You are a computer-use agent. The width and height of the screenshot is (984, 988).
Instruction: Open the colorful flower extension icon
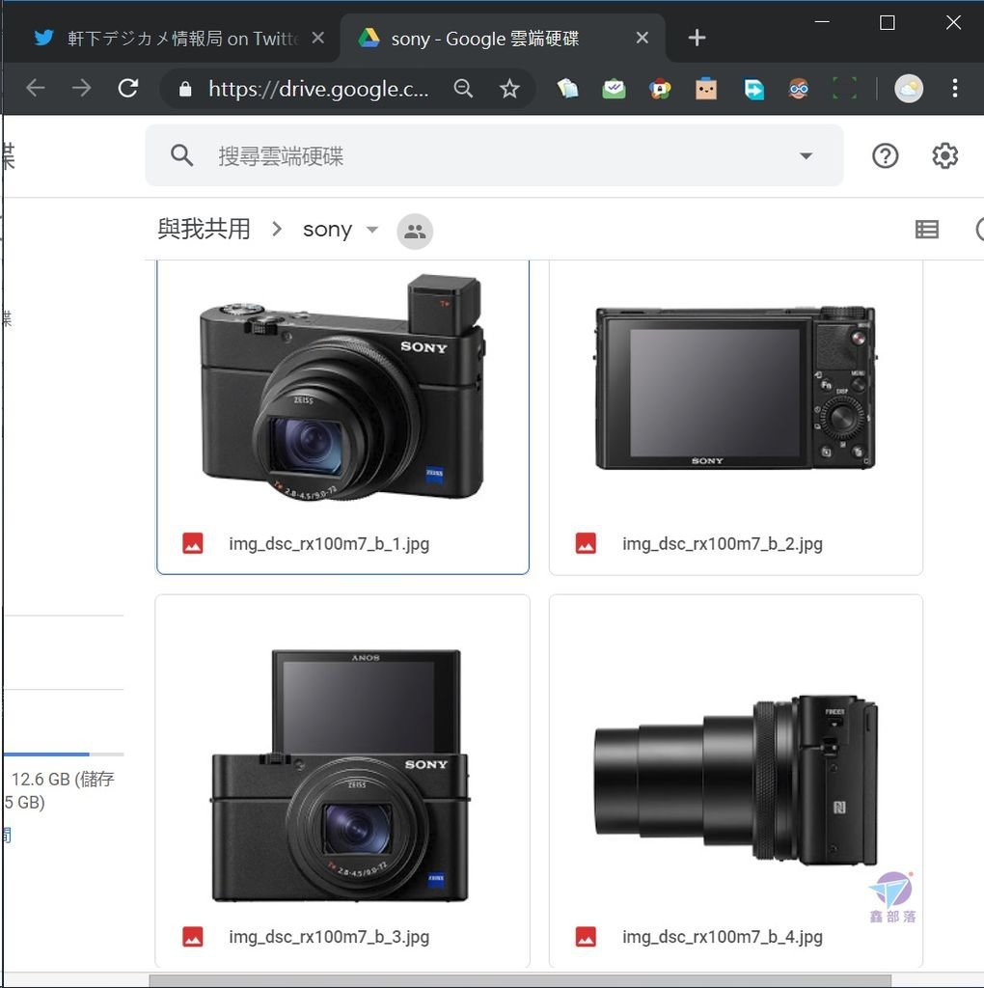[660, 89]
